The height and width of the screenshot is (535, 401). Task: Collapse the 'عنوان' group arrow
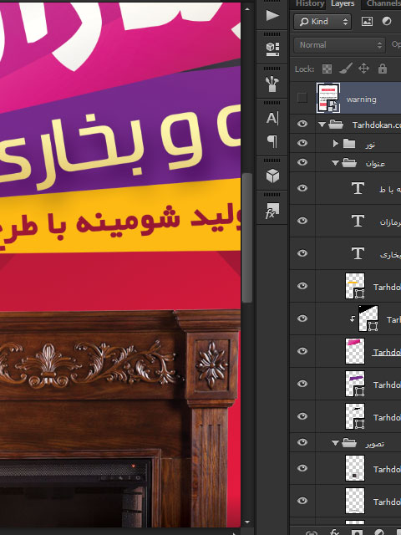[335, 163]
